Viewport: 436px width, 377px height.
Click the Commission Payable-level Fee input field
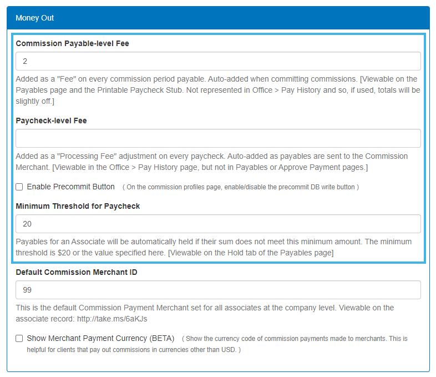coord(218,61)
